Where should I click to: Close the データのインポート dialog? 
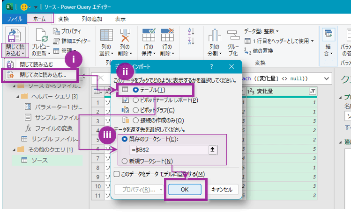pos(232,66)
